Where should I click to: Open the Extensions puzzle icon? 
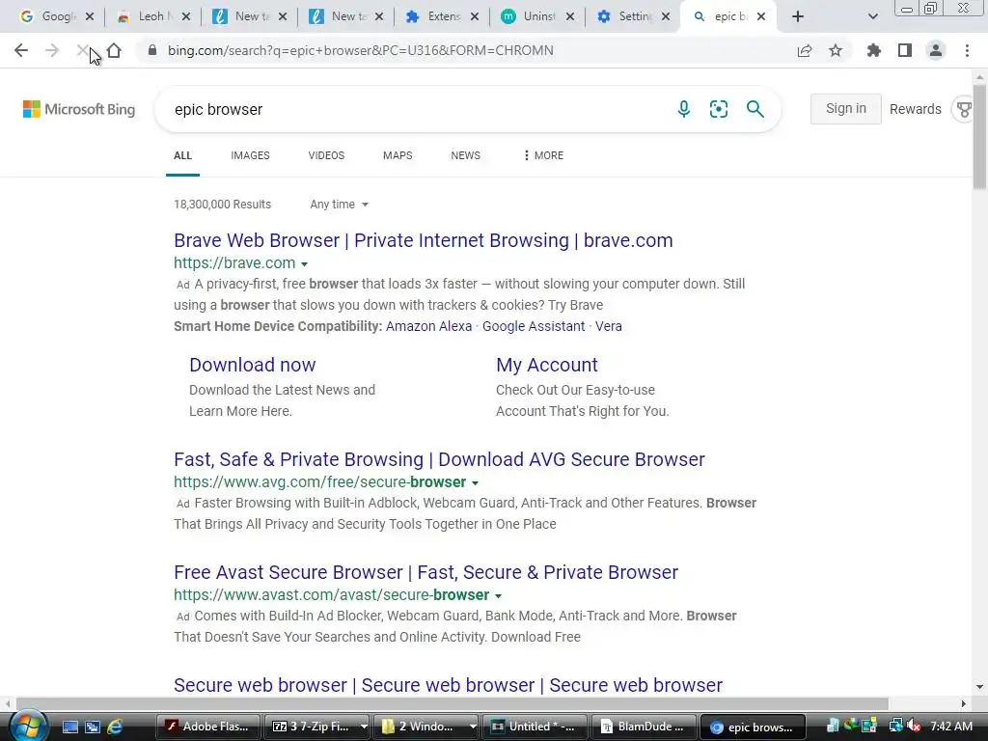tap(873, 50)
